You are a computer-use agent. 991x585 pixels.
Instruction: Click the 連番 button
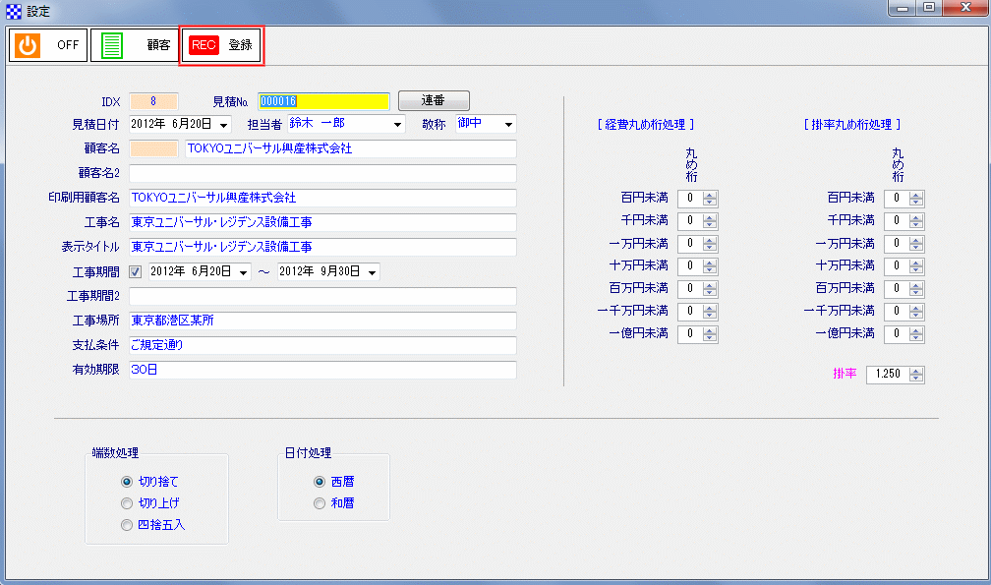[434, 100]
